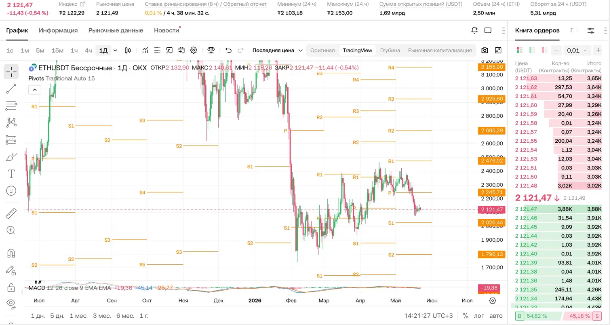The width and height of the screenshot is (611, 325).
Task: Open the Fibonacci retracement tool
Action: (11, 106)
